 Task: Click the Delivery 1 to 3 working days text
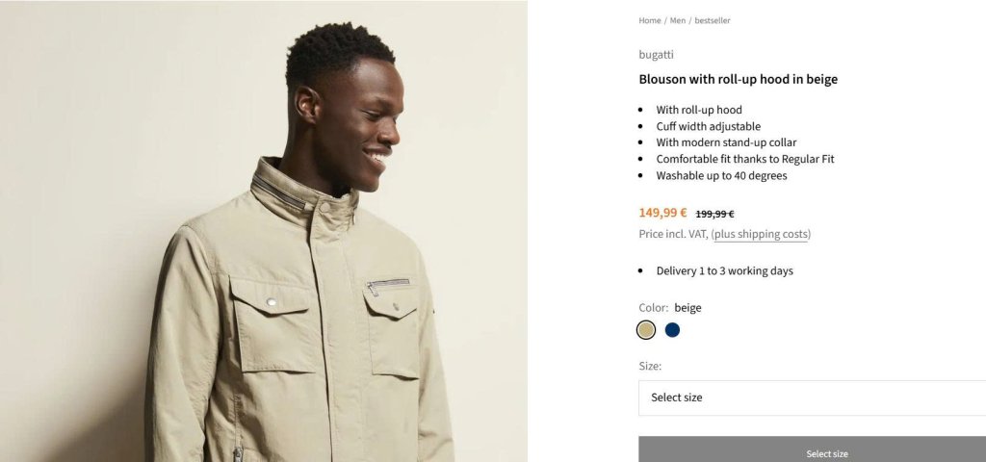click(x=724, y=270)
